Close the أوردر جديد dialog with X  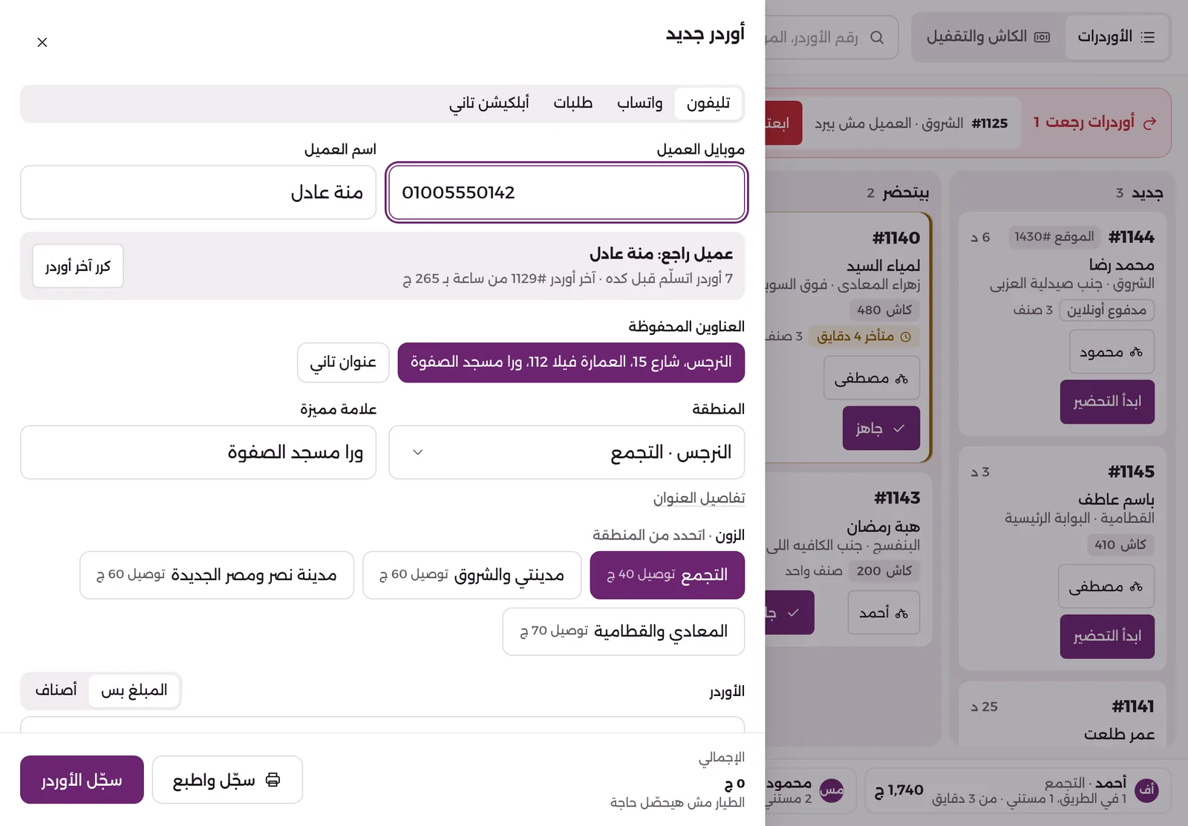pos(42,42)
